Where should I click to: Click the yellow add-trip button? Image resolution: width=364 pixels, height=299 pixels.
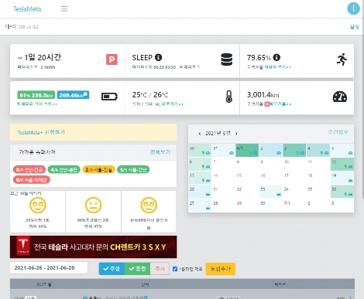coord(221,269)
